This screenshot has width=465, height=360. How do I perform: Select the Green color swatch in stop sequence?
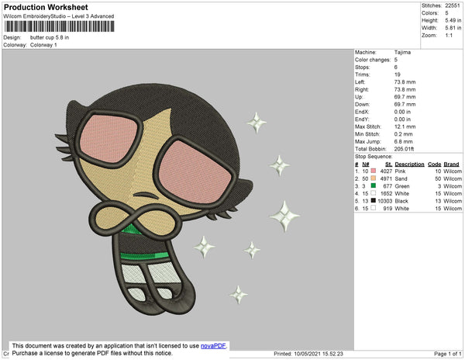click(x=374, y=185)
